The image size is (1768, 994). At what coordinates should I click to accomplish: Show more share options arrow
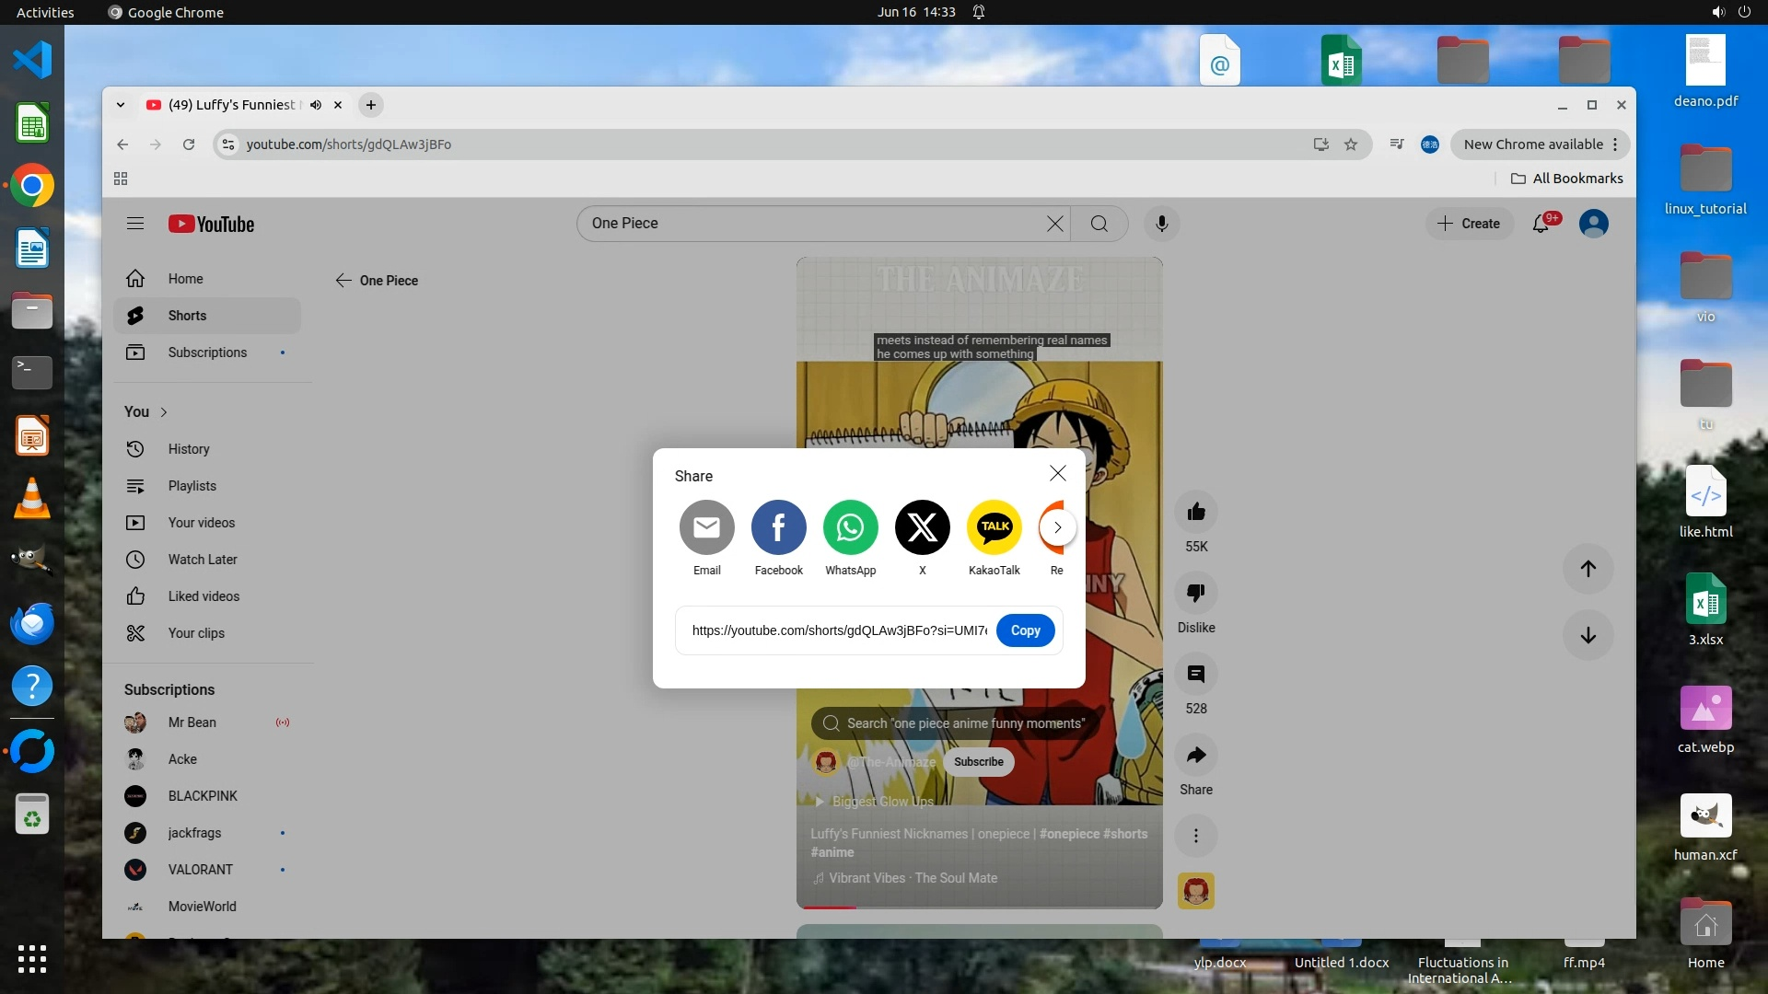1057,527
